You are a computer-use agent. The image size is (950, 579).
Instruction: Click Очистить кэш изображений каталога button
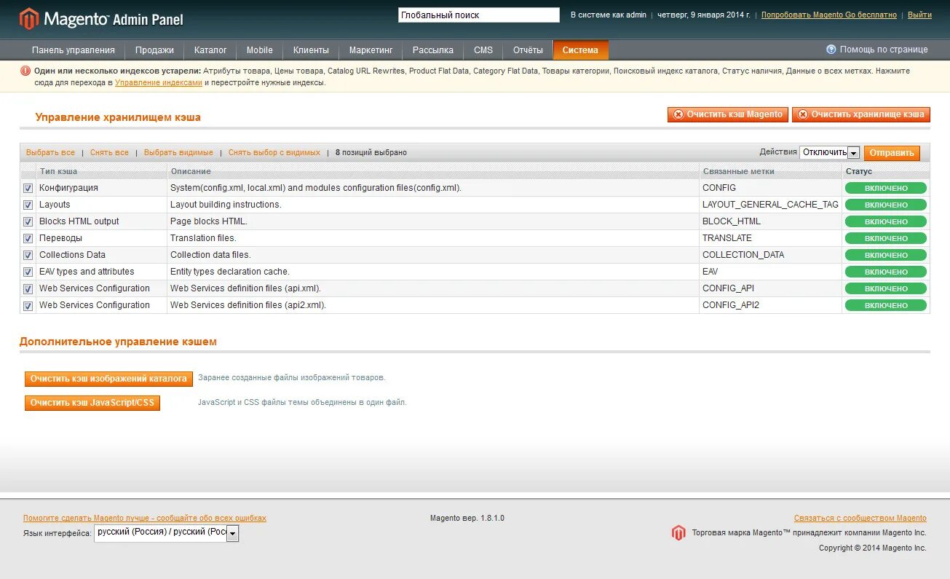(x=109, y=379)
